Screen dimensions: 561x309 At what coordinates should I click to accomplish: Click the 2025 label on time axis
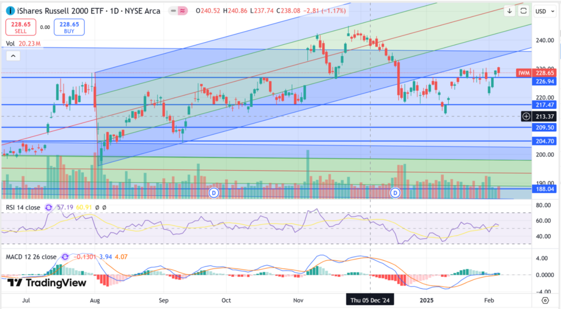pyautogui.click(x=426, y=300)
